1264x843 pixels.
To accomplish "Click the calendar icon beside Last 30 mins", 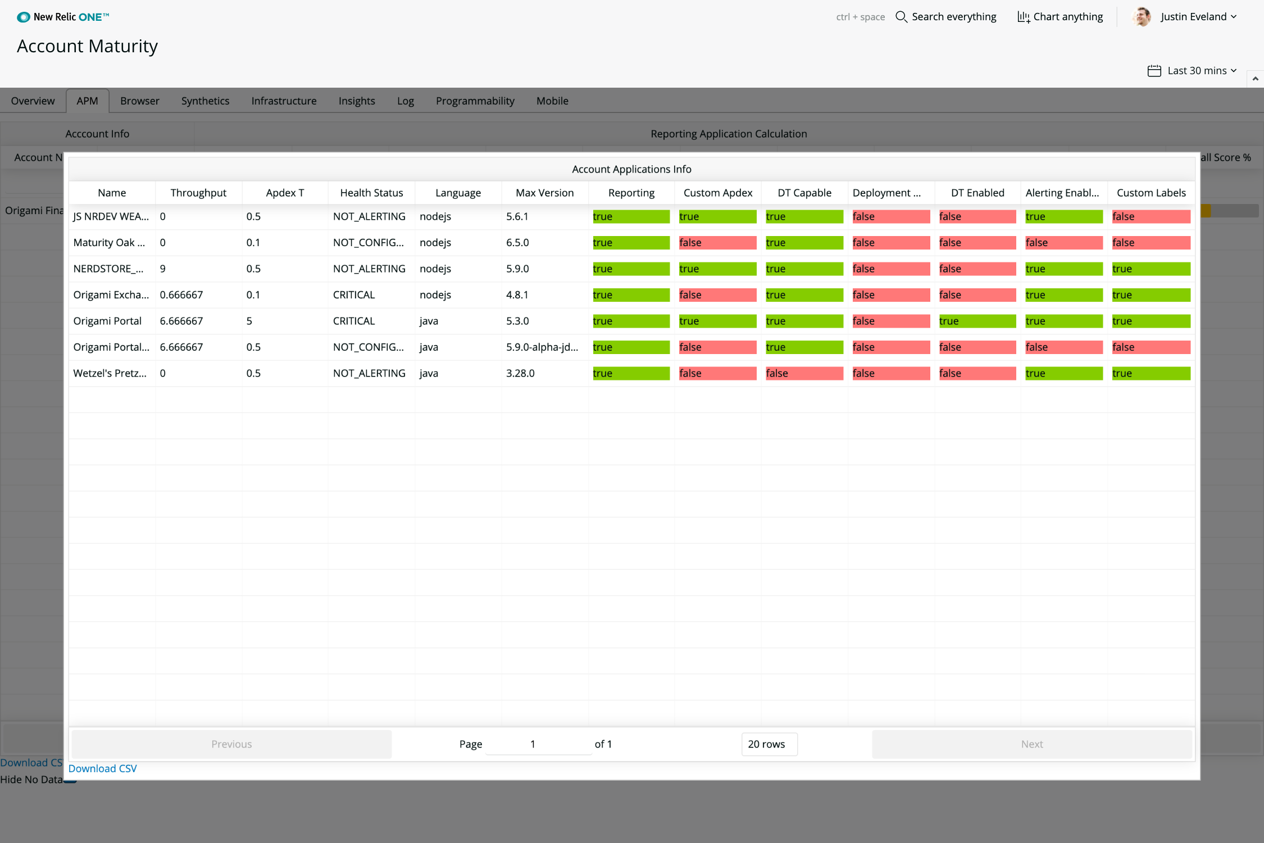I will [x=1154, y=71].
